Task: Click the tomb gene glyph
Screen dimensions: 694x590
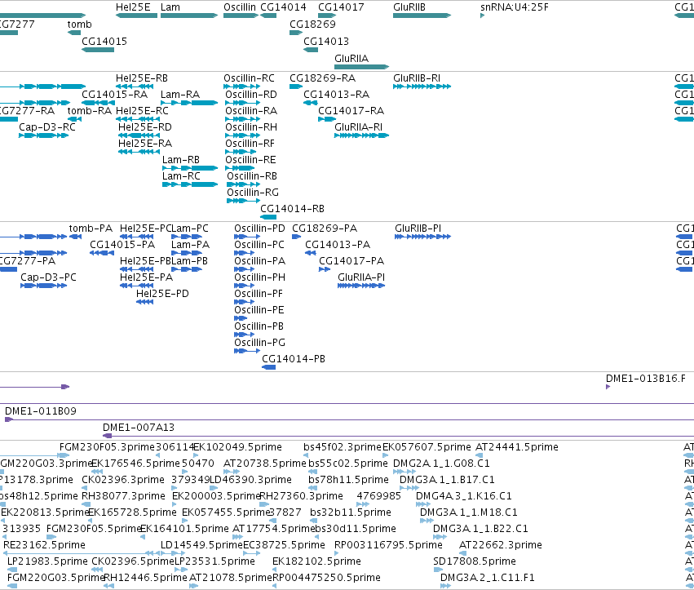Action: [x=74, y=33]
